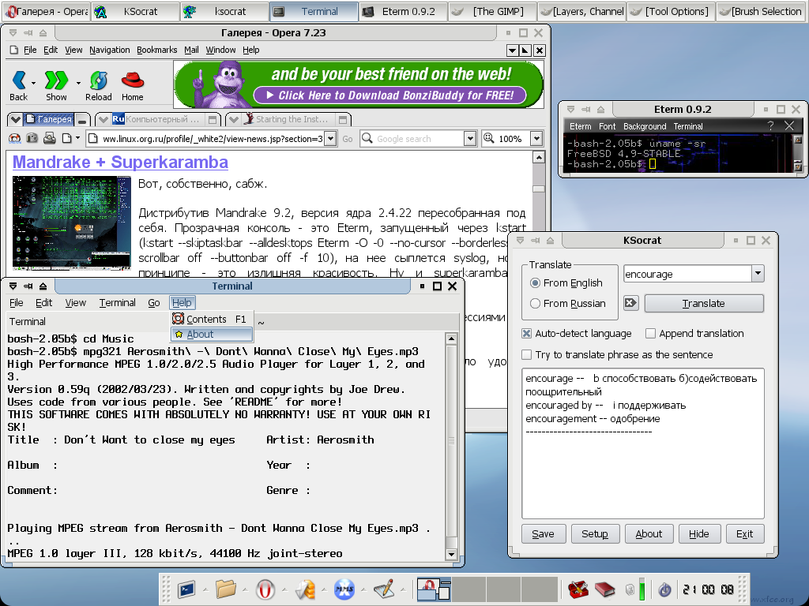Open zoom 100% dropdown in Opera
809x606 pixels.
[536, 138]
